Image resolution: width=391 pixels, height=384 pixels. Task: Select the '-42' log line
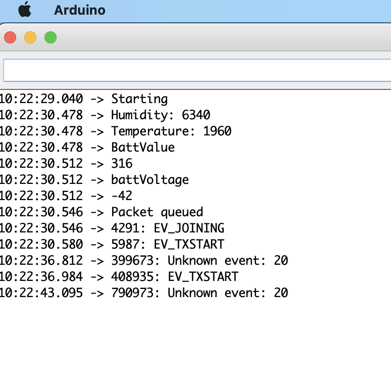tap(66, 196)
